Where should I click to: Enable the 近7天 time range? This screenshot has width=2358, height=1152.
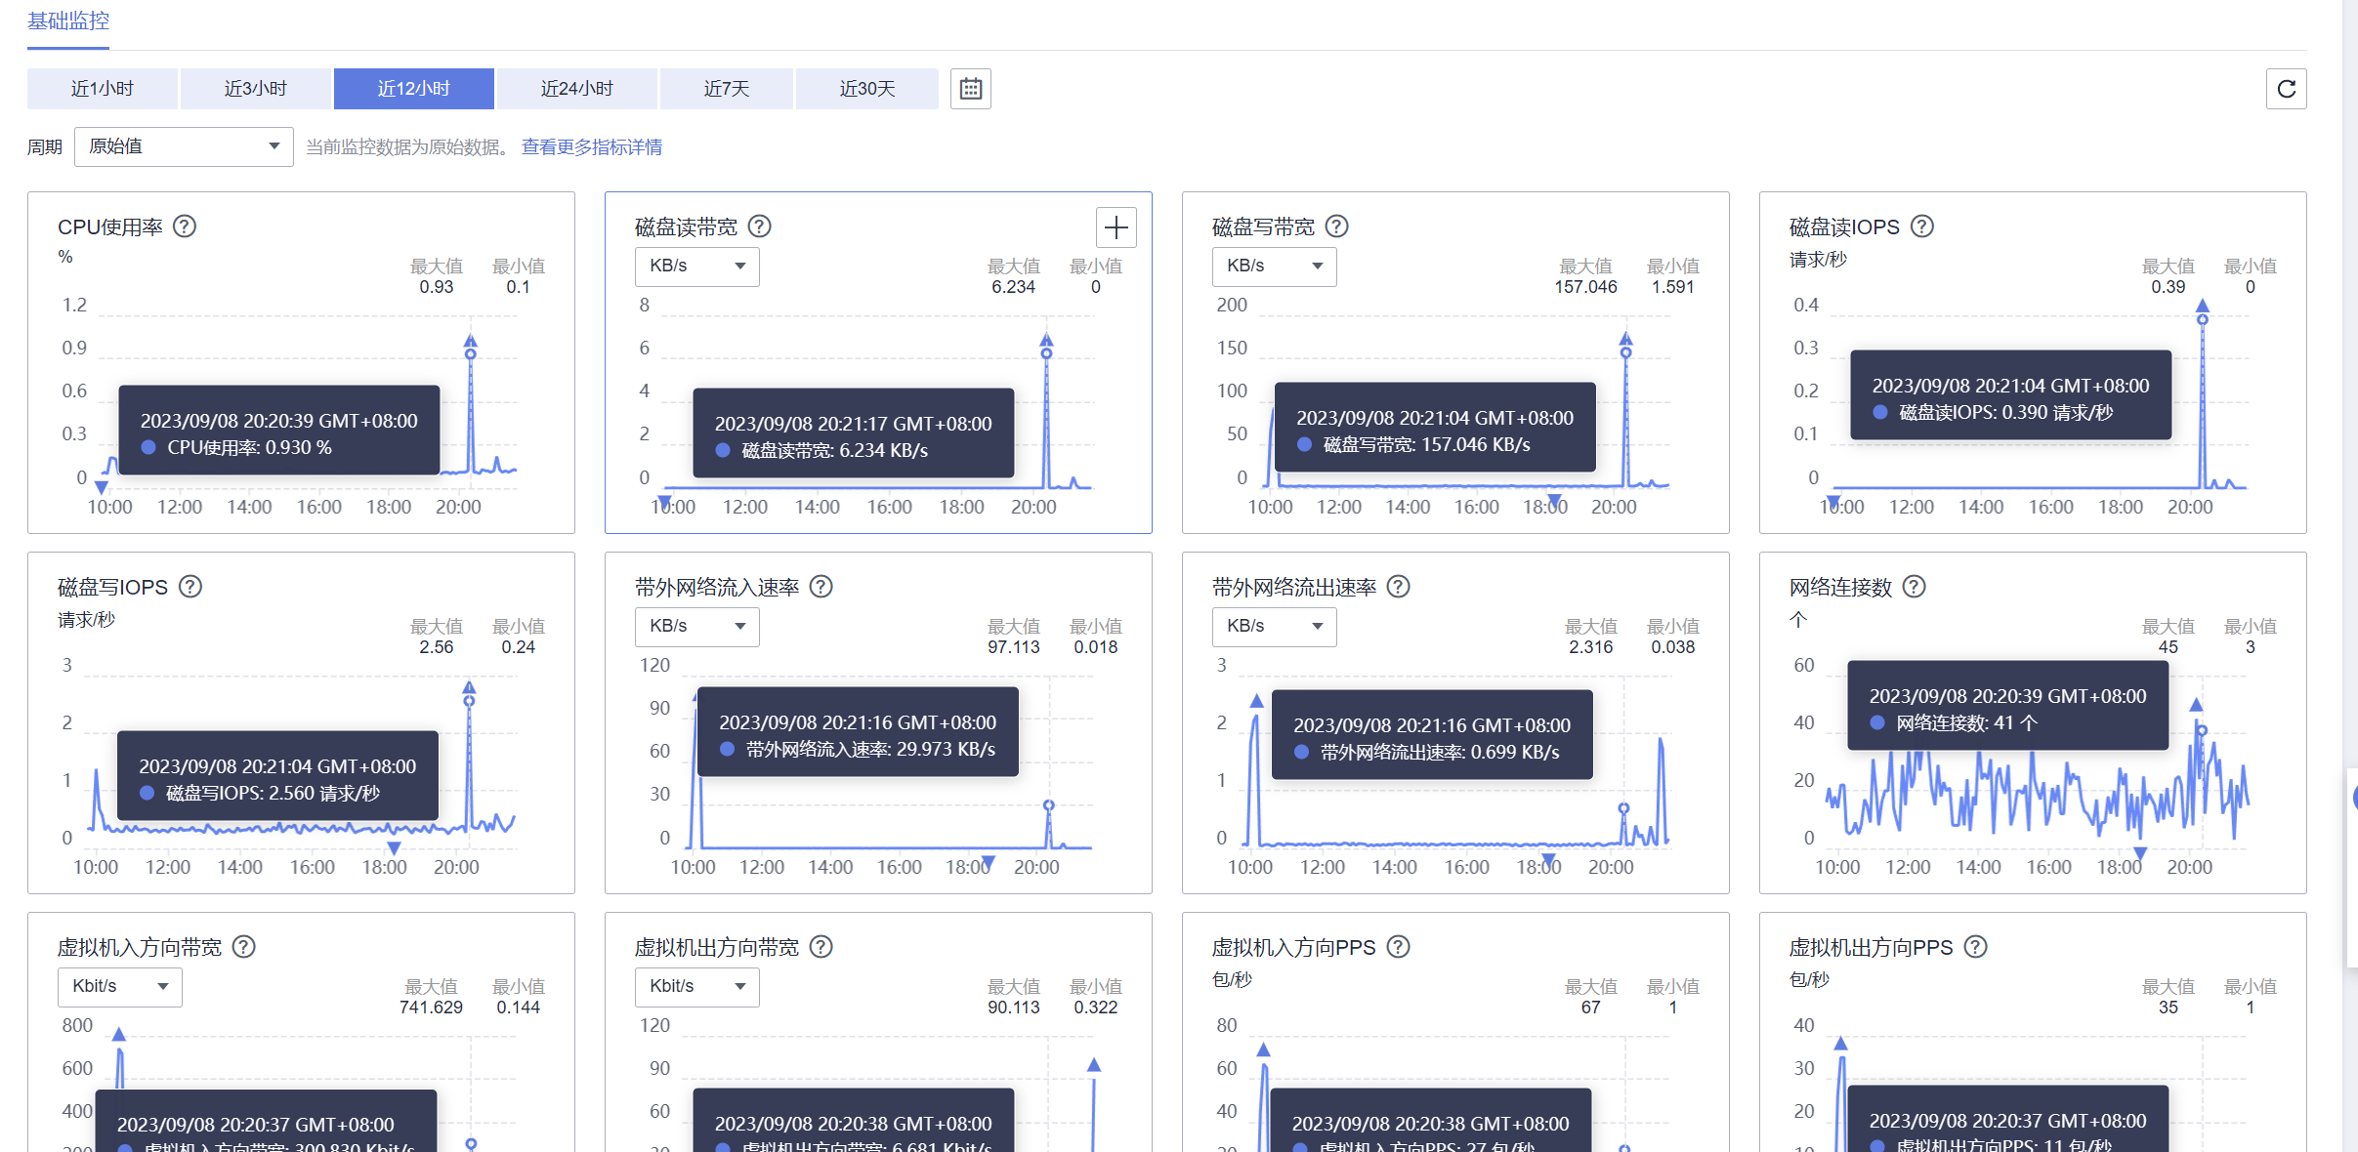pyautogui.click(x=727, y=88)
